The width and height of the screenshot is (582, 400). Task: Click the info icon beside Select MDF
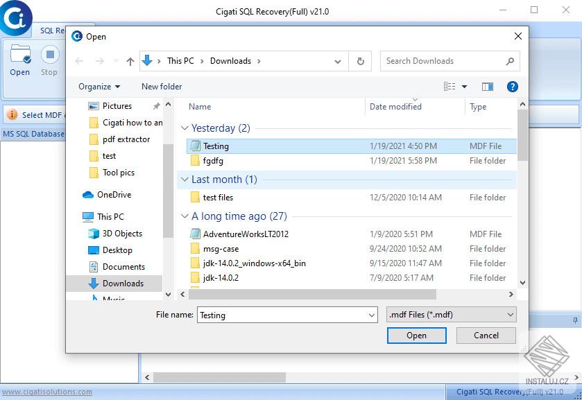[x=12, y=114]
